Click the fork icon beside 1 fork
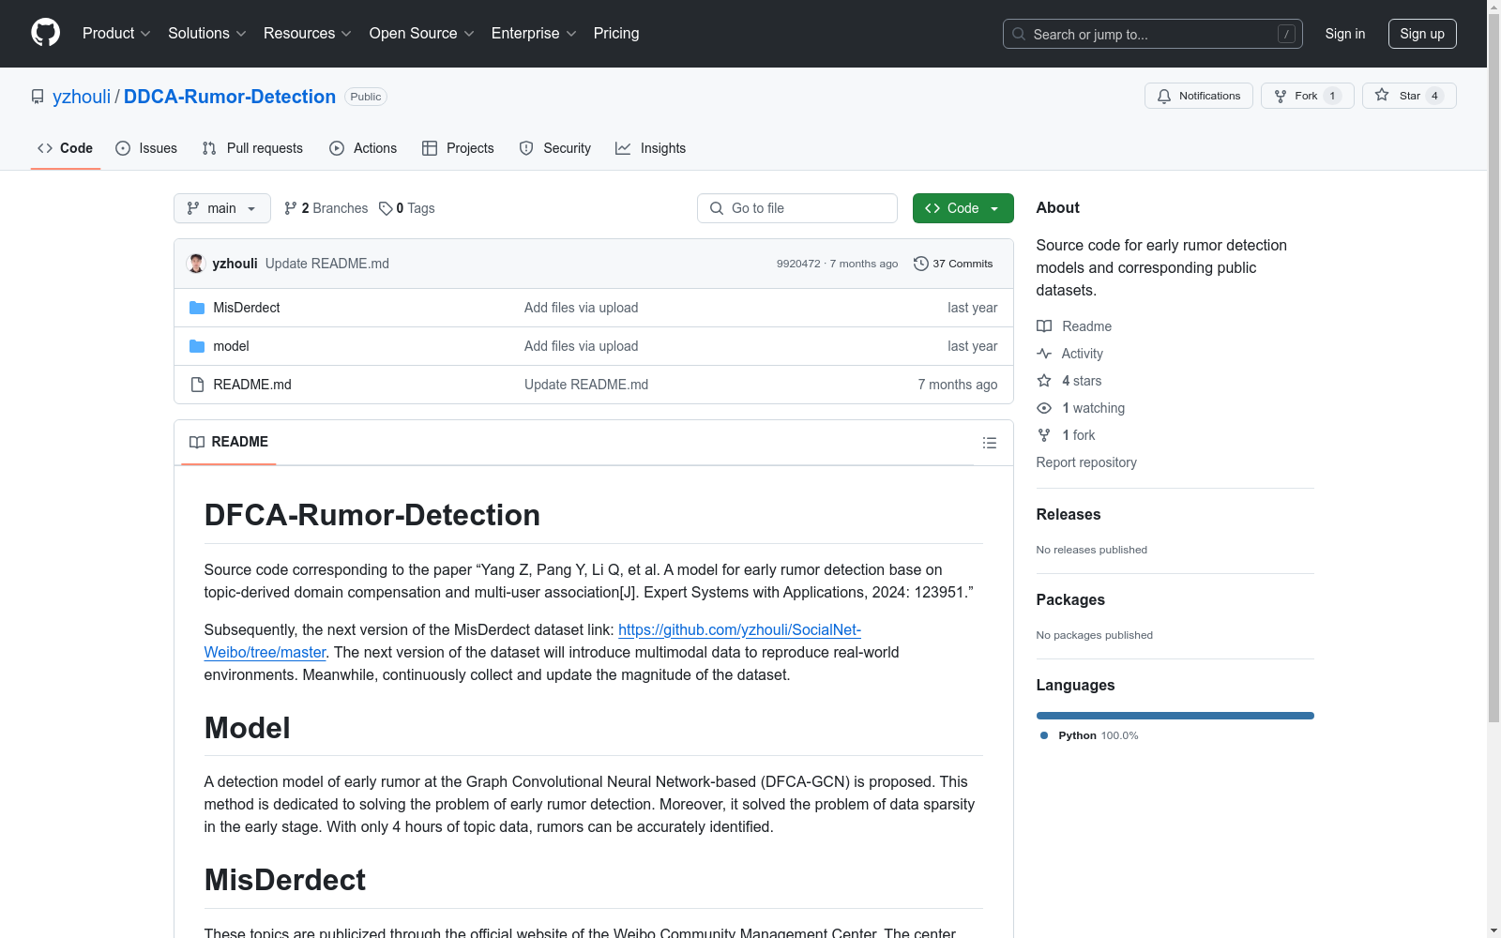 [x=1044, y=435]
